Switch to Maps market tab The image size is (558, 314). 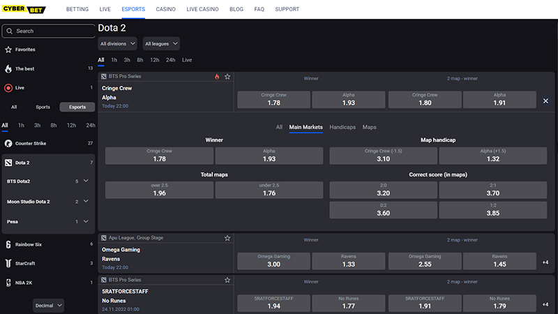(x=369, y=127)
